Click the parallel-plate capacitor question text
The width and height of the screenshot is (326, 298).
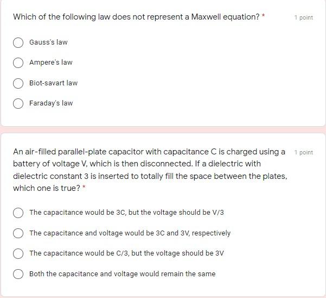tap(149, 170)
